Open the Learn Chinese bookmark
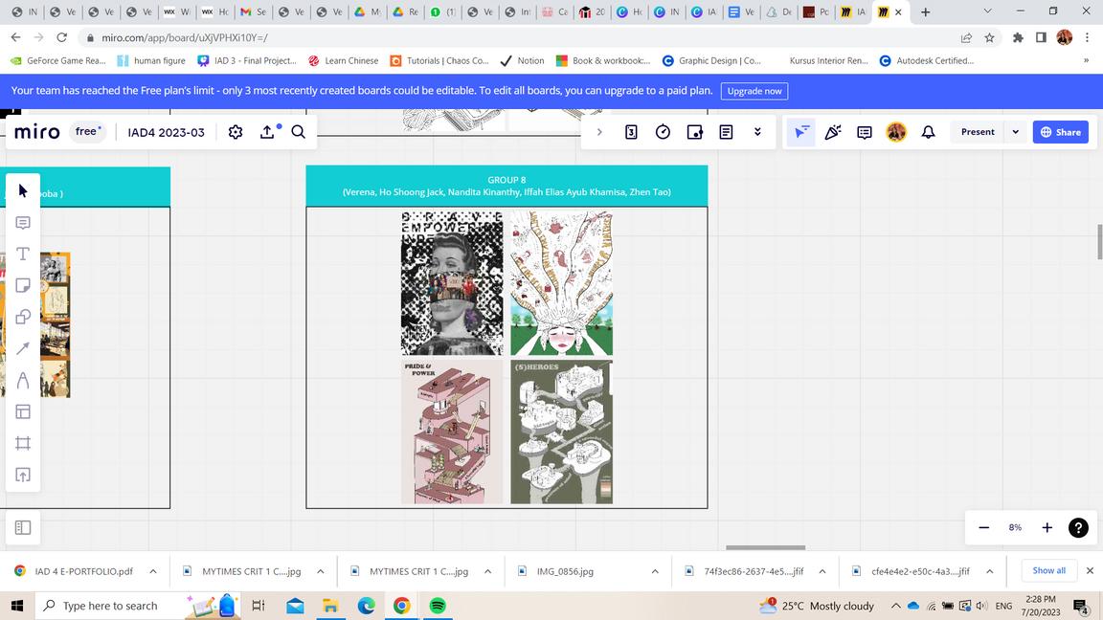Viewport: 1103px width, 620px height. pos(344,61)
